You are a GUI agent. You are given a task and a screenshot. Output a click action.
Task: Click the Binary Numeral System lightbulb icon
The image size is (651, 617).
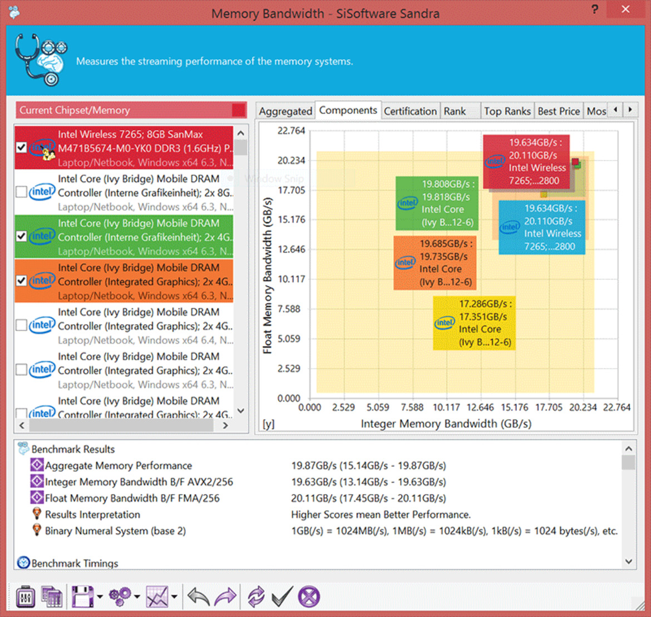37,530
